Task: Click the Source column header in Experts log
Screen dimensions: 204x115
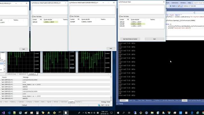Action: pos(4,77)
